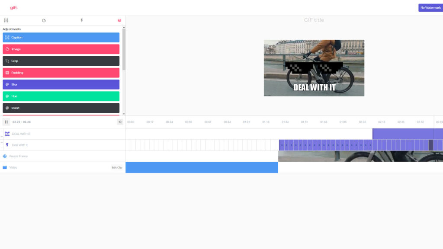This screenshot has height=249, width=443.
Task: Click the No Watermark button
Action: pos(430,8)
